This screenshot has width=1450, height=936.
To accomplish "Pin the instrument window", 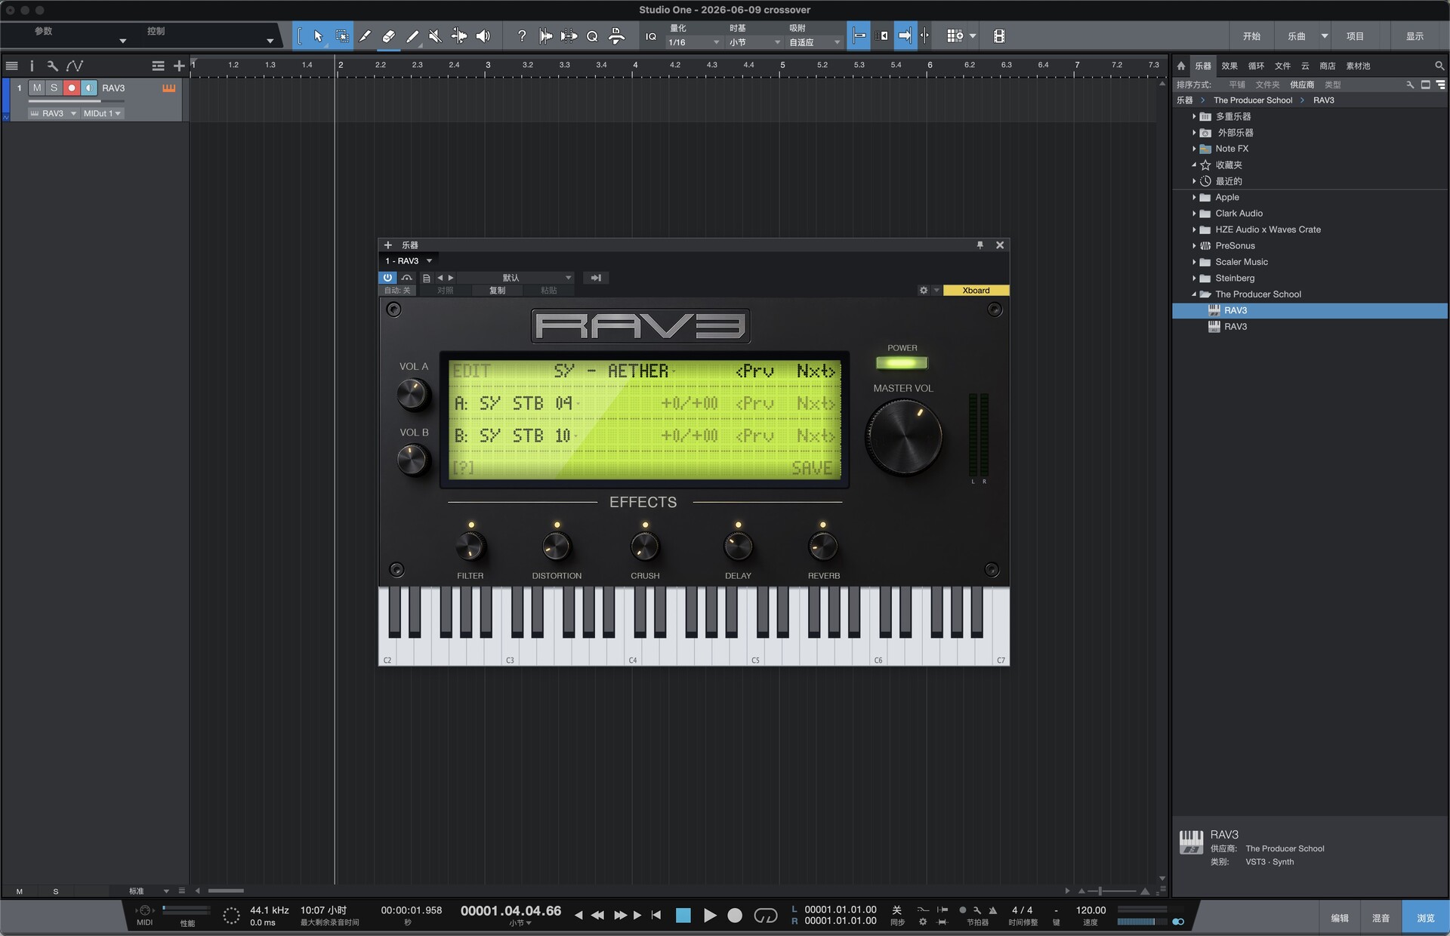I will coord(980,245).
